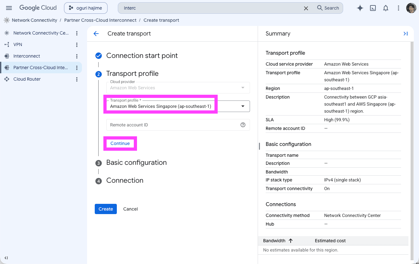Click the Continue button
This screenshot has width=419, height=264.
pos(120,143)
